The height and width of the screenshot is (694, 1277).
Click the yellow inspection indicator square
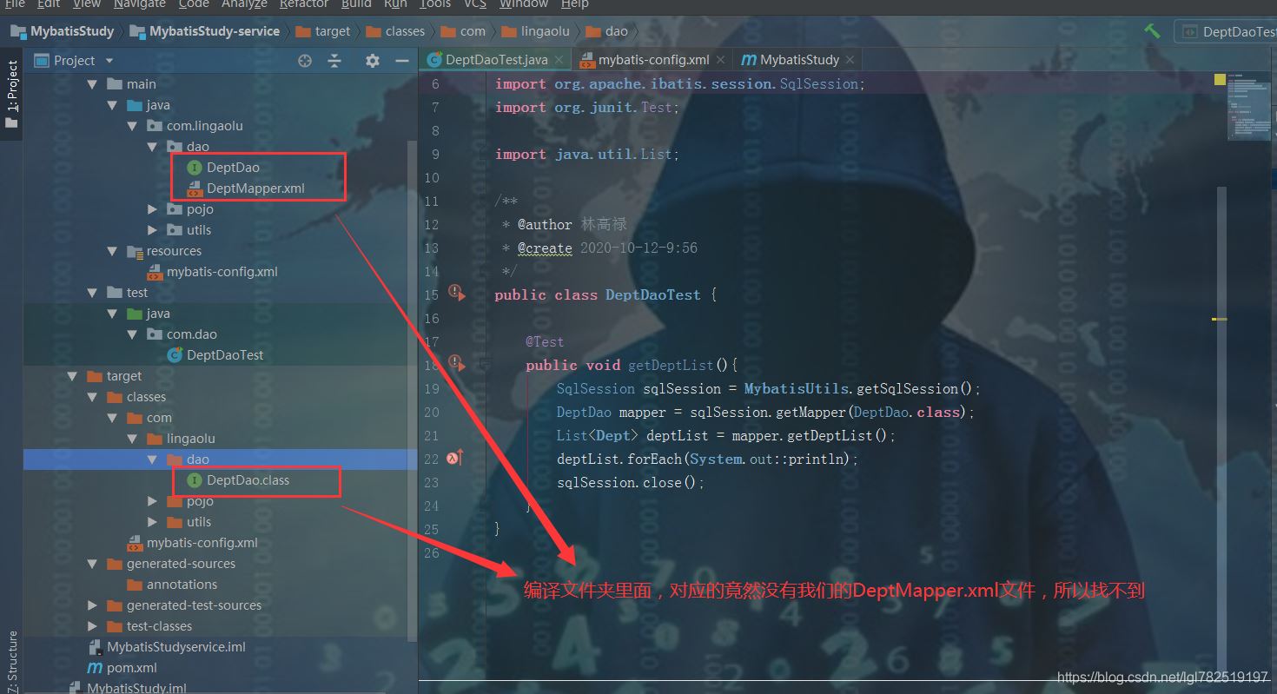1220,79
